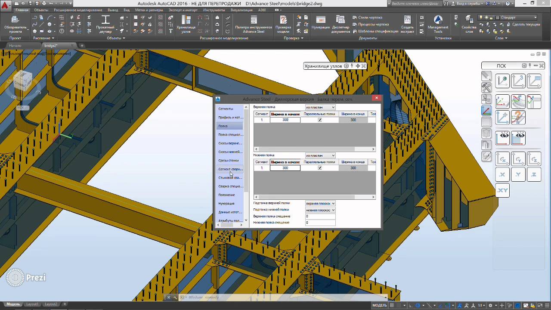
Task: Click the question-mark UCS icon in ПСК palette
Action: (x=518, y=117)
